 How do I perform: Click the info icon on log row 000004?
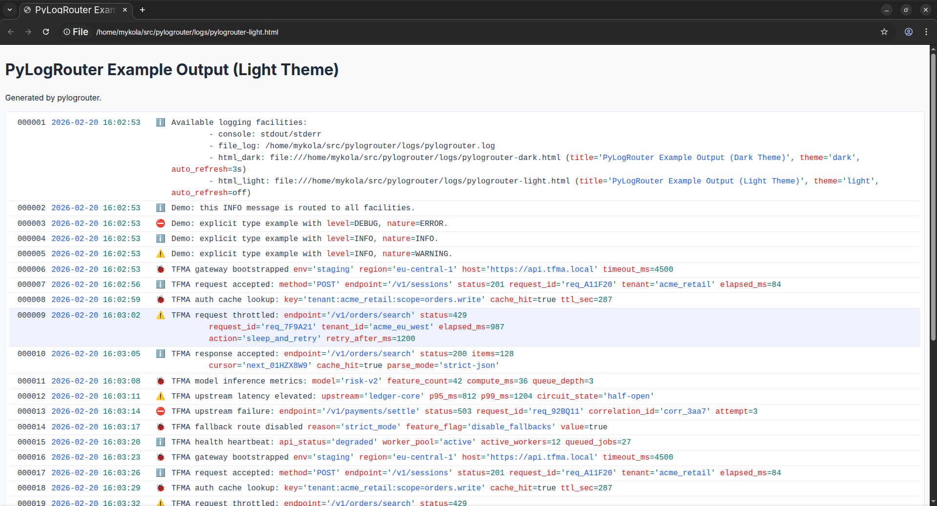click(160, 239)
